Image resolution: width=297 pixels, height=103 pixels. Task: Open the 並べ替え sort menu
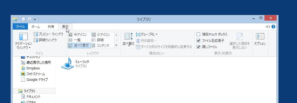pos(128,40)
